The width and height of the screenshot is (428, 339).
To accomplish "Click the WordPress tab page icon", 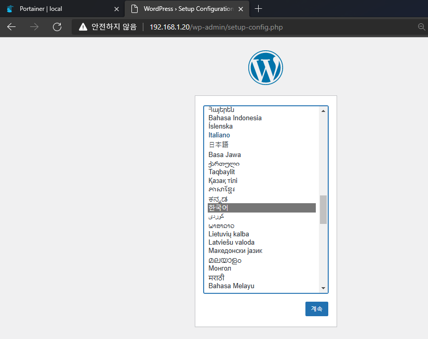I will coord(135,9).
